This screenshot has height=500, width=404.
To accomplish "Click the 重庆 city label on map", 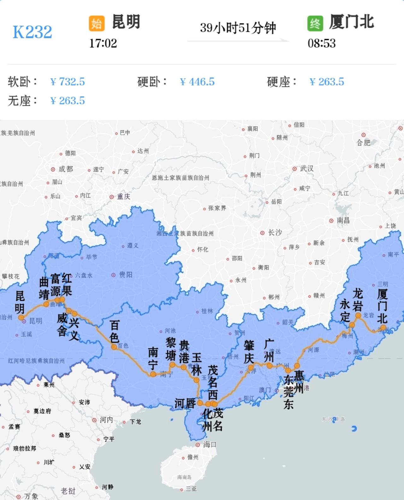I will 124,196.
